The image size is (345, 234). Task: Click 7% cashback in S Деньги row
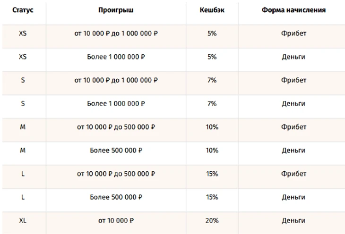212,103
